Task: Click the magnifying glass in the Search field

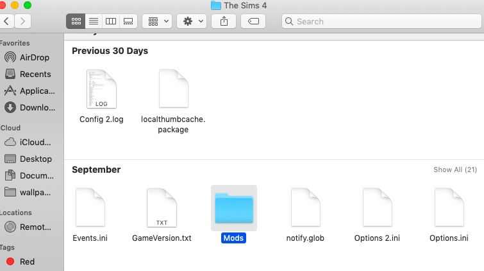Action: [289, 21]
